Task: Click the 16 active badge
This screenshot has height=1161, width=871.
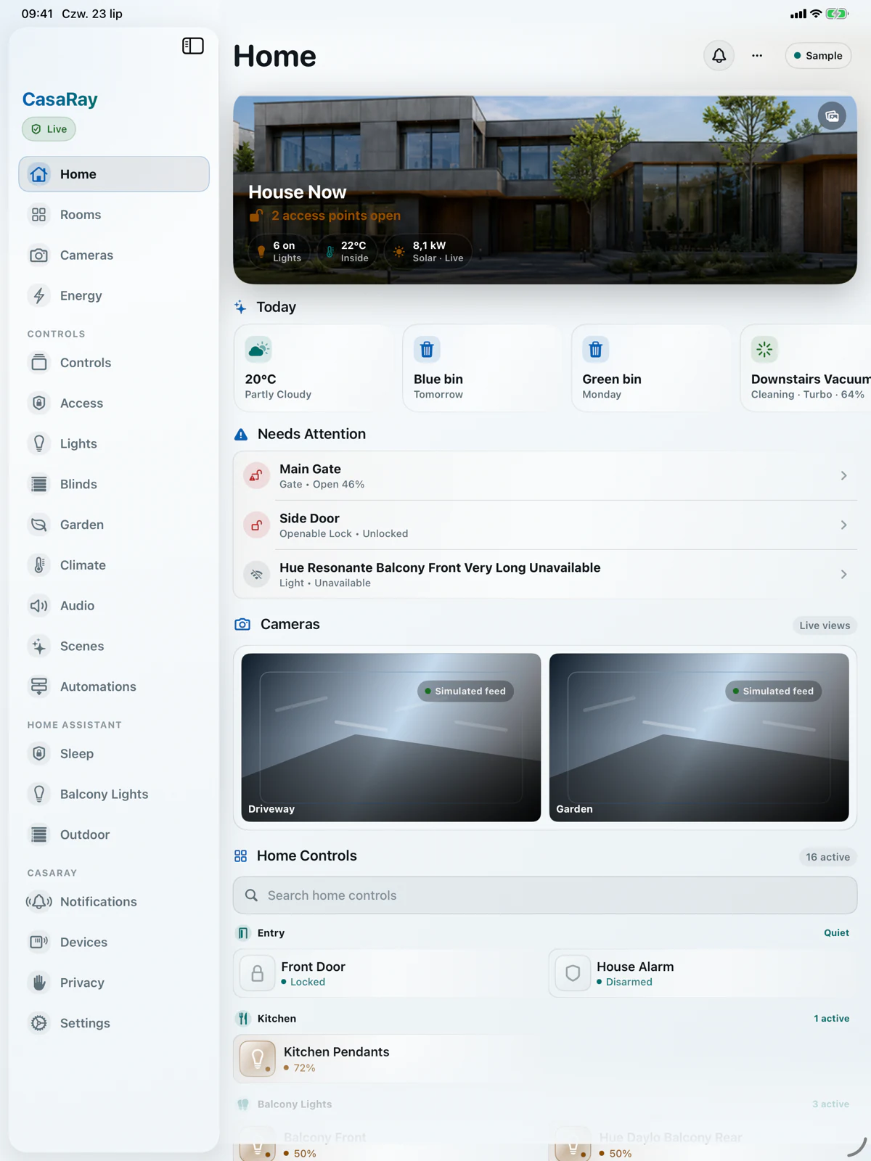Action: (827, 857)
